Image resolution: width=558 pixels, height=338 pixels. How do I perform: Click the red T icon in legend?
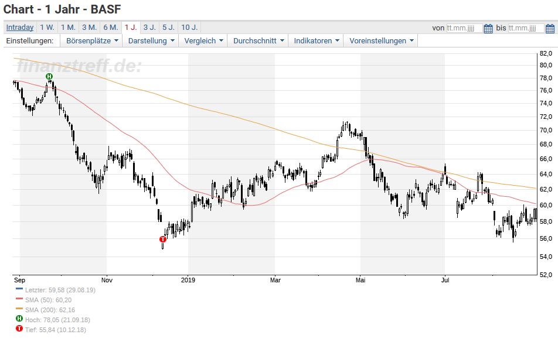[19, 329]
